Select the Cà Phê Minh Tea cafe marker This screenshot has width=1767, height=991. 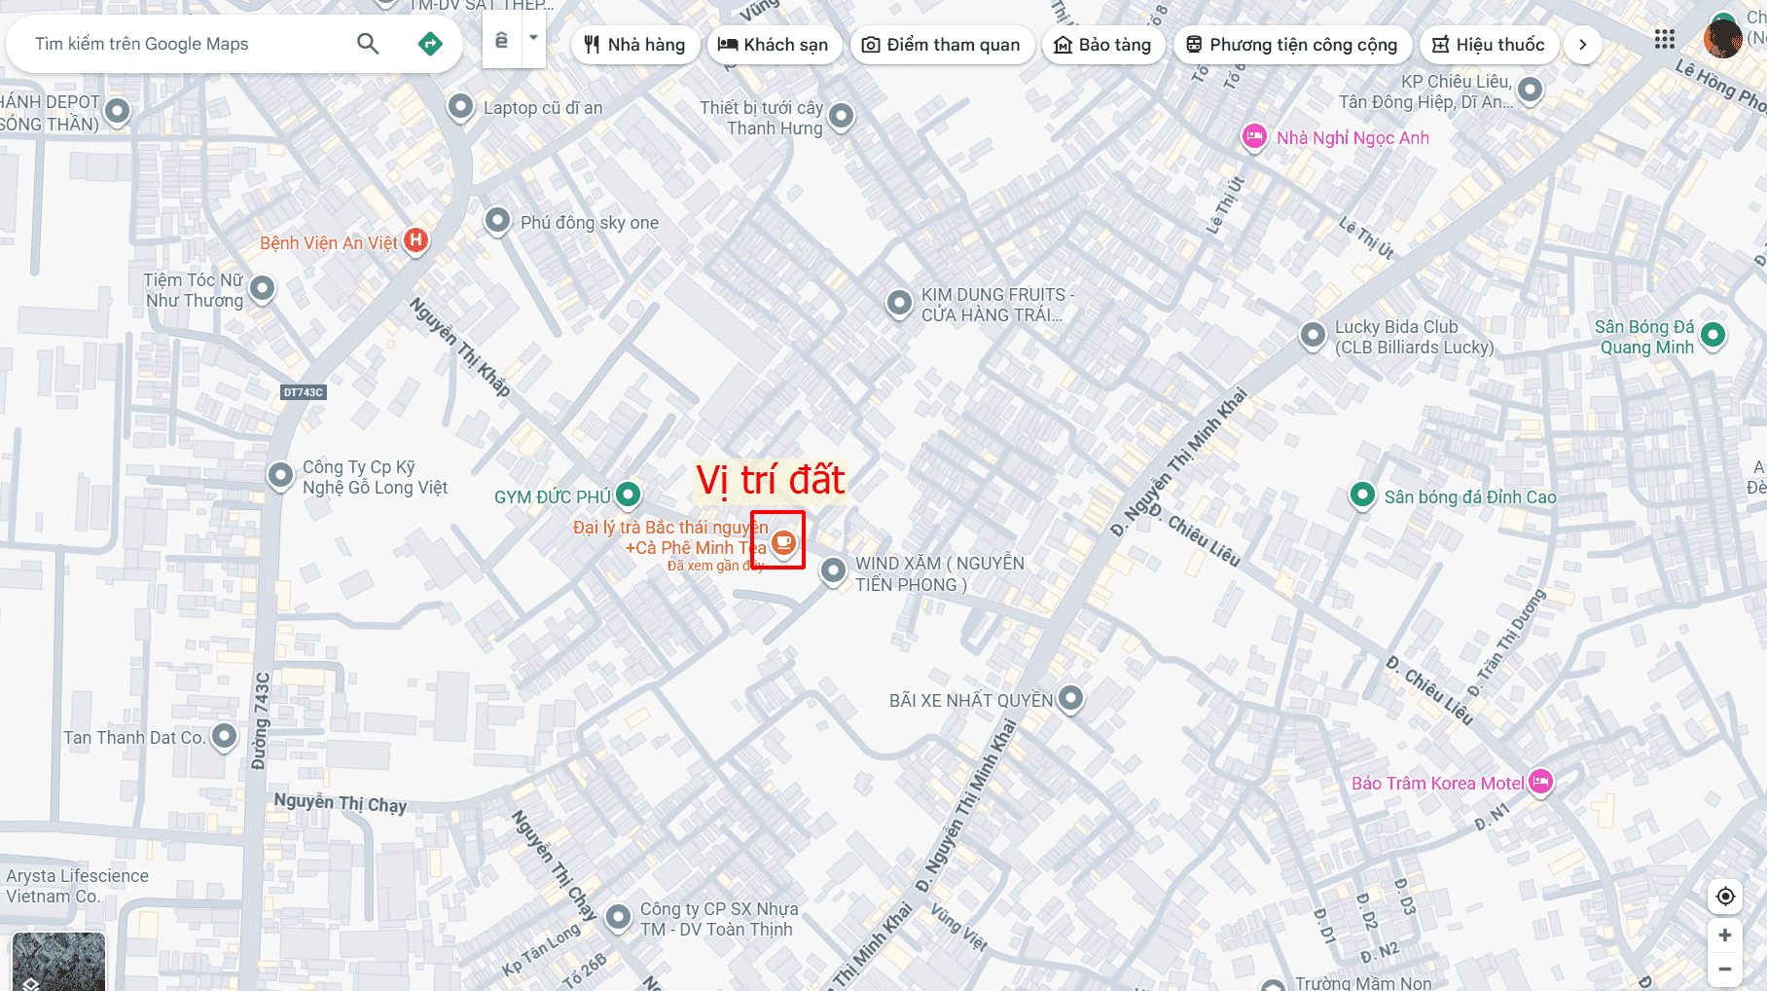point(784,542)
